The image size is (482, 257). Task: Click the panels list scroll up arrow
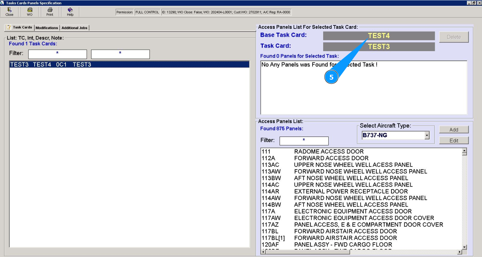[x=465, y=151]
